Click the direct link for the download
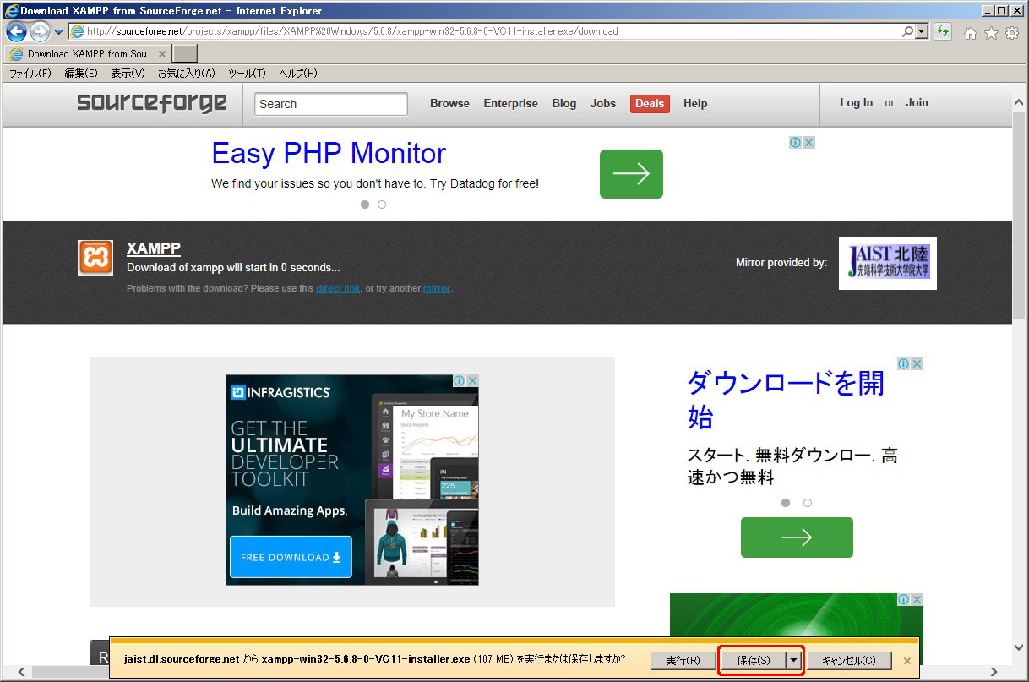1029x682 pixels. click(338, 289)
